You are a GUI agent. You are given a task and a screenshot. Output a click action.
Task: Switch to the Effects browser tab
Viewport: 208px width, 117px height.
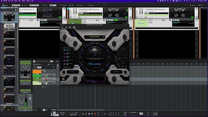[x=8, y=8]
